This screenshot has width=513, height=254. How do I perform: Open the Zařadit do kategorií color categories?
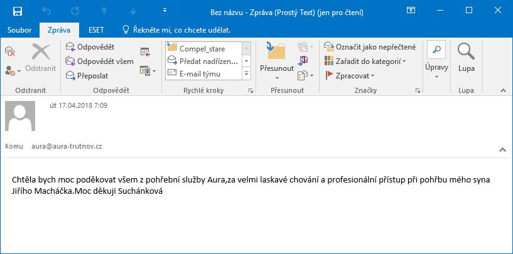click(x=365, y=61)
